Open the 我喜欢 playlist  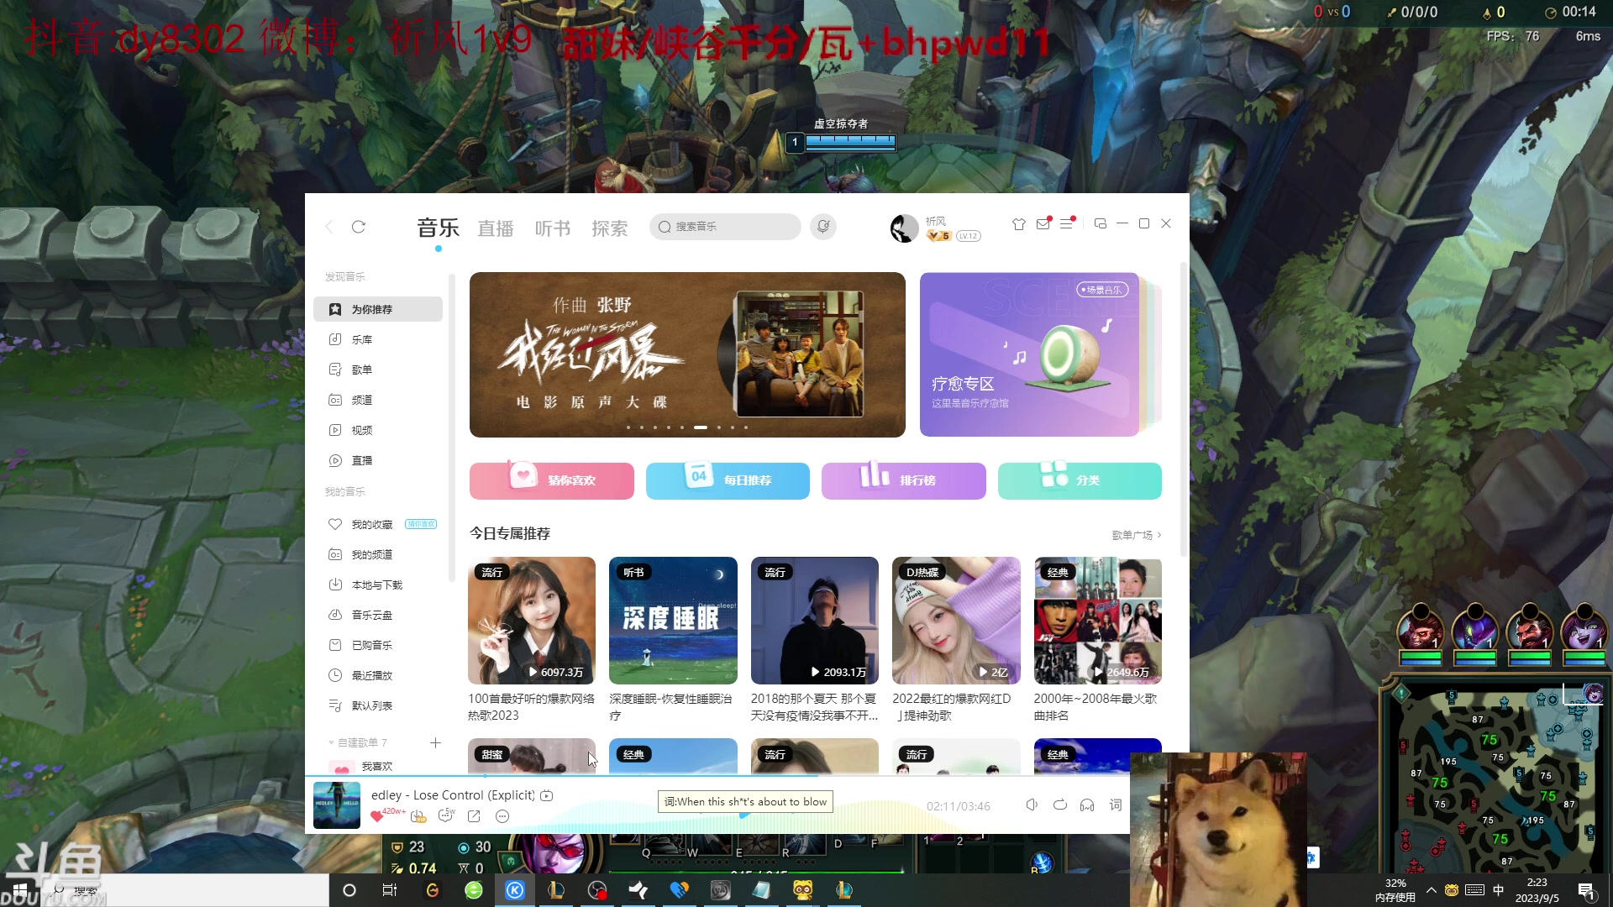378,766
